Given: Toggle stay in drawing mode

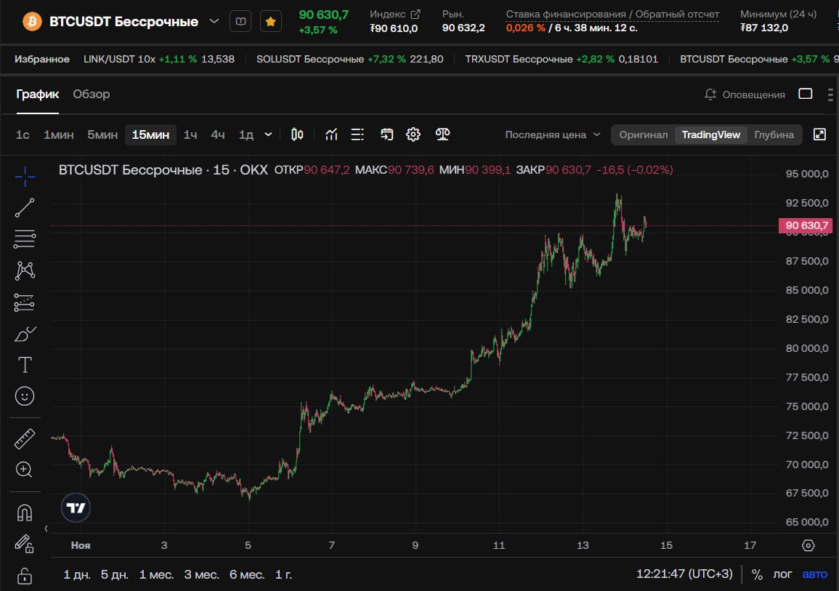Looking at the screenshot, I should [25, 544].
